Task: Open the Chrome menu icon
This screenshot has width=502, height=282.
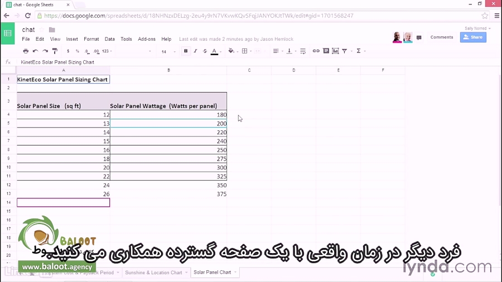Action: pyautogui.click(x=497, y=16)
